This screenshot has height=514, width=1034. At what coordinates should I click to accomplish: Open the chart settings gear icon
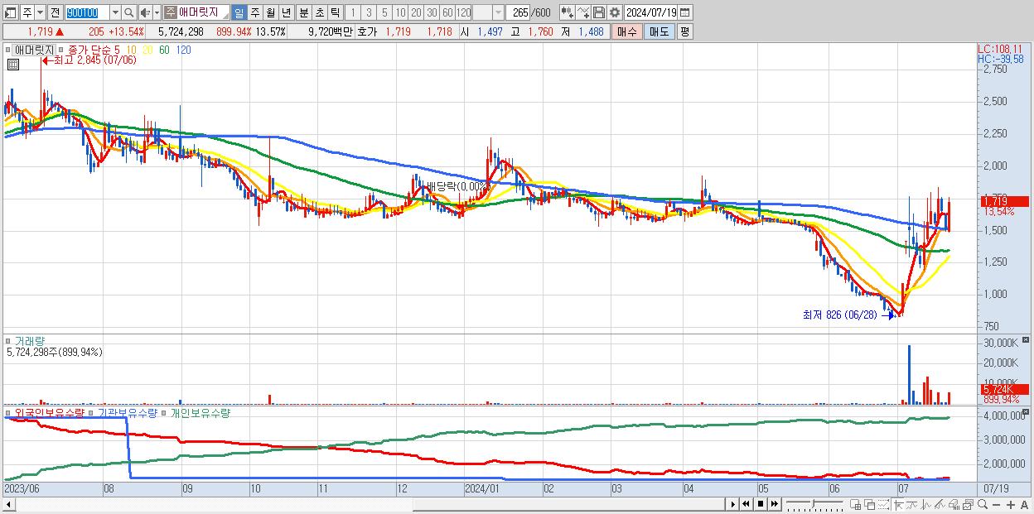point(614,12)
